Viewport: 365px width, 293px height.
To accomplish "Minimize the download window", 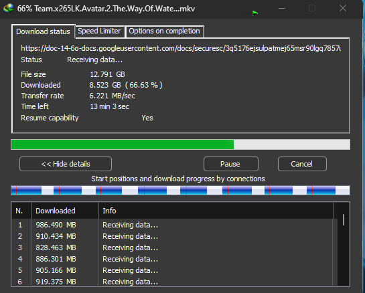I will [282, 9].
